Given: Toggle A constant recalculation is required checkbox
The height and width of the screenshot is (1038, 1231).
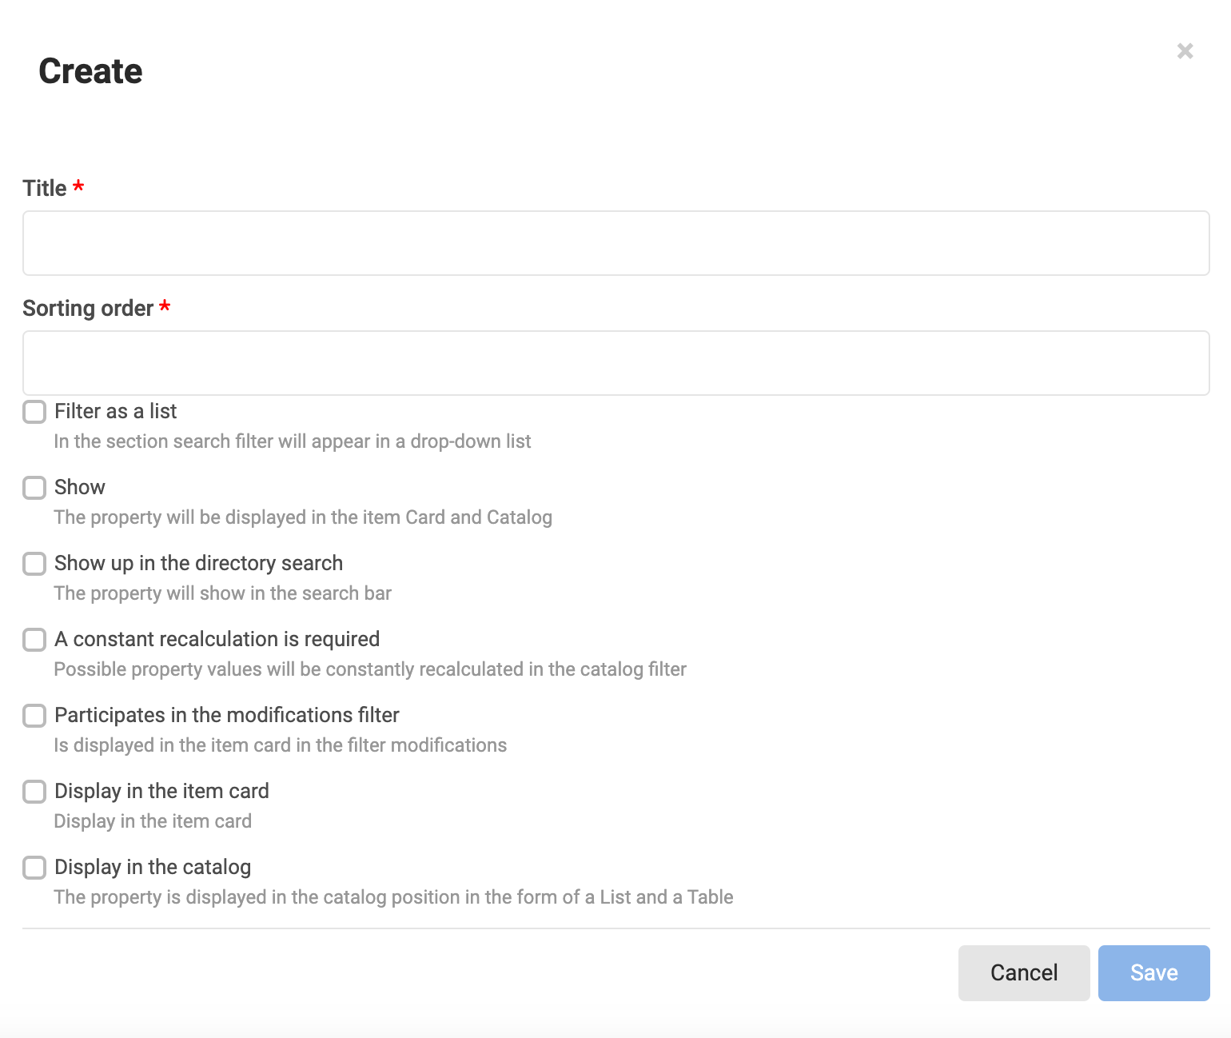Looking at the screenshot, I should 34,640.
